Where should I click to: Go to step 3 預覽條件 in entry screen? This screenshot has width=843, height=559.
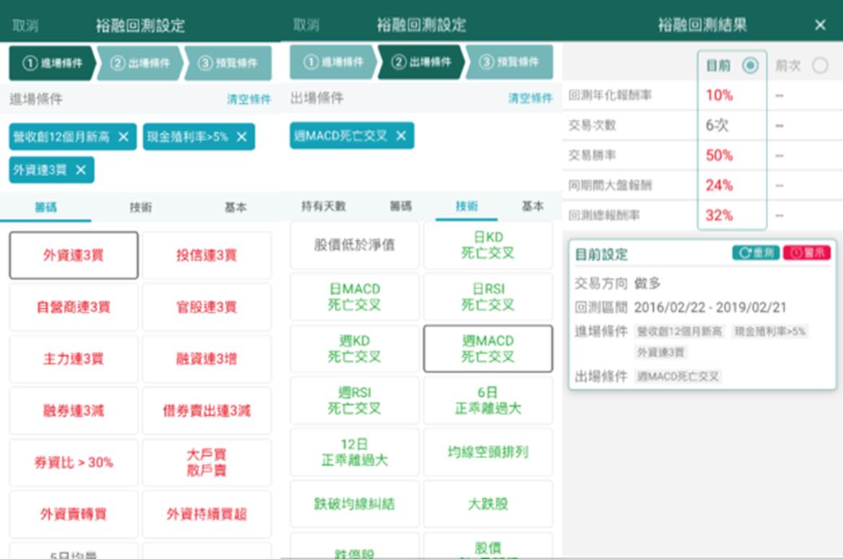tap(228, 63)
